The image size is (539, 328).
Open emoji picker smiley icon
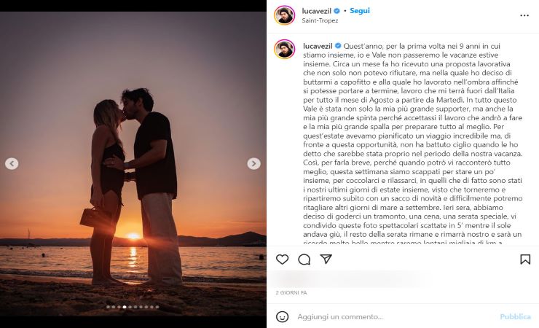click(282, 316)
